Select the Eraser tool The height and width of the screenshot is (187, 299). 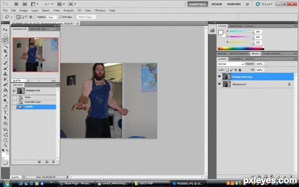5,84
